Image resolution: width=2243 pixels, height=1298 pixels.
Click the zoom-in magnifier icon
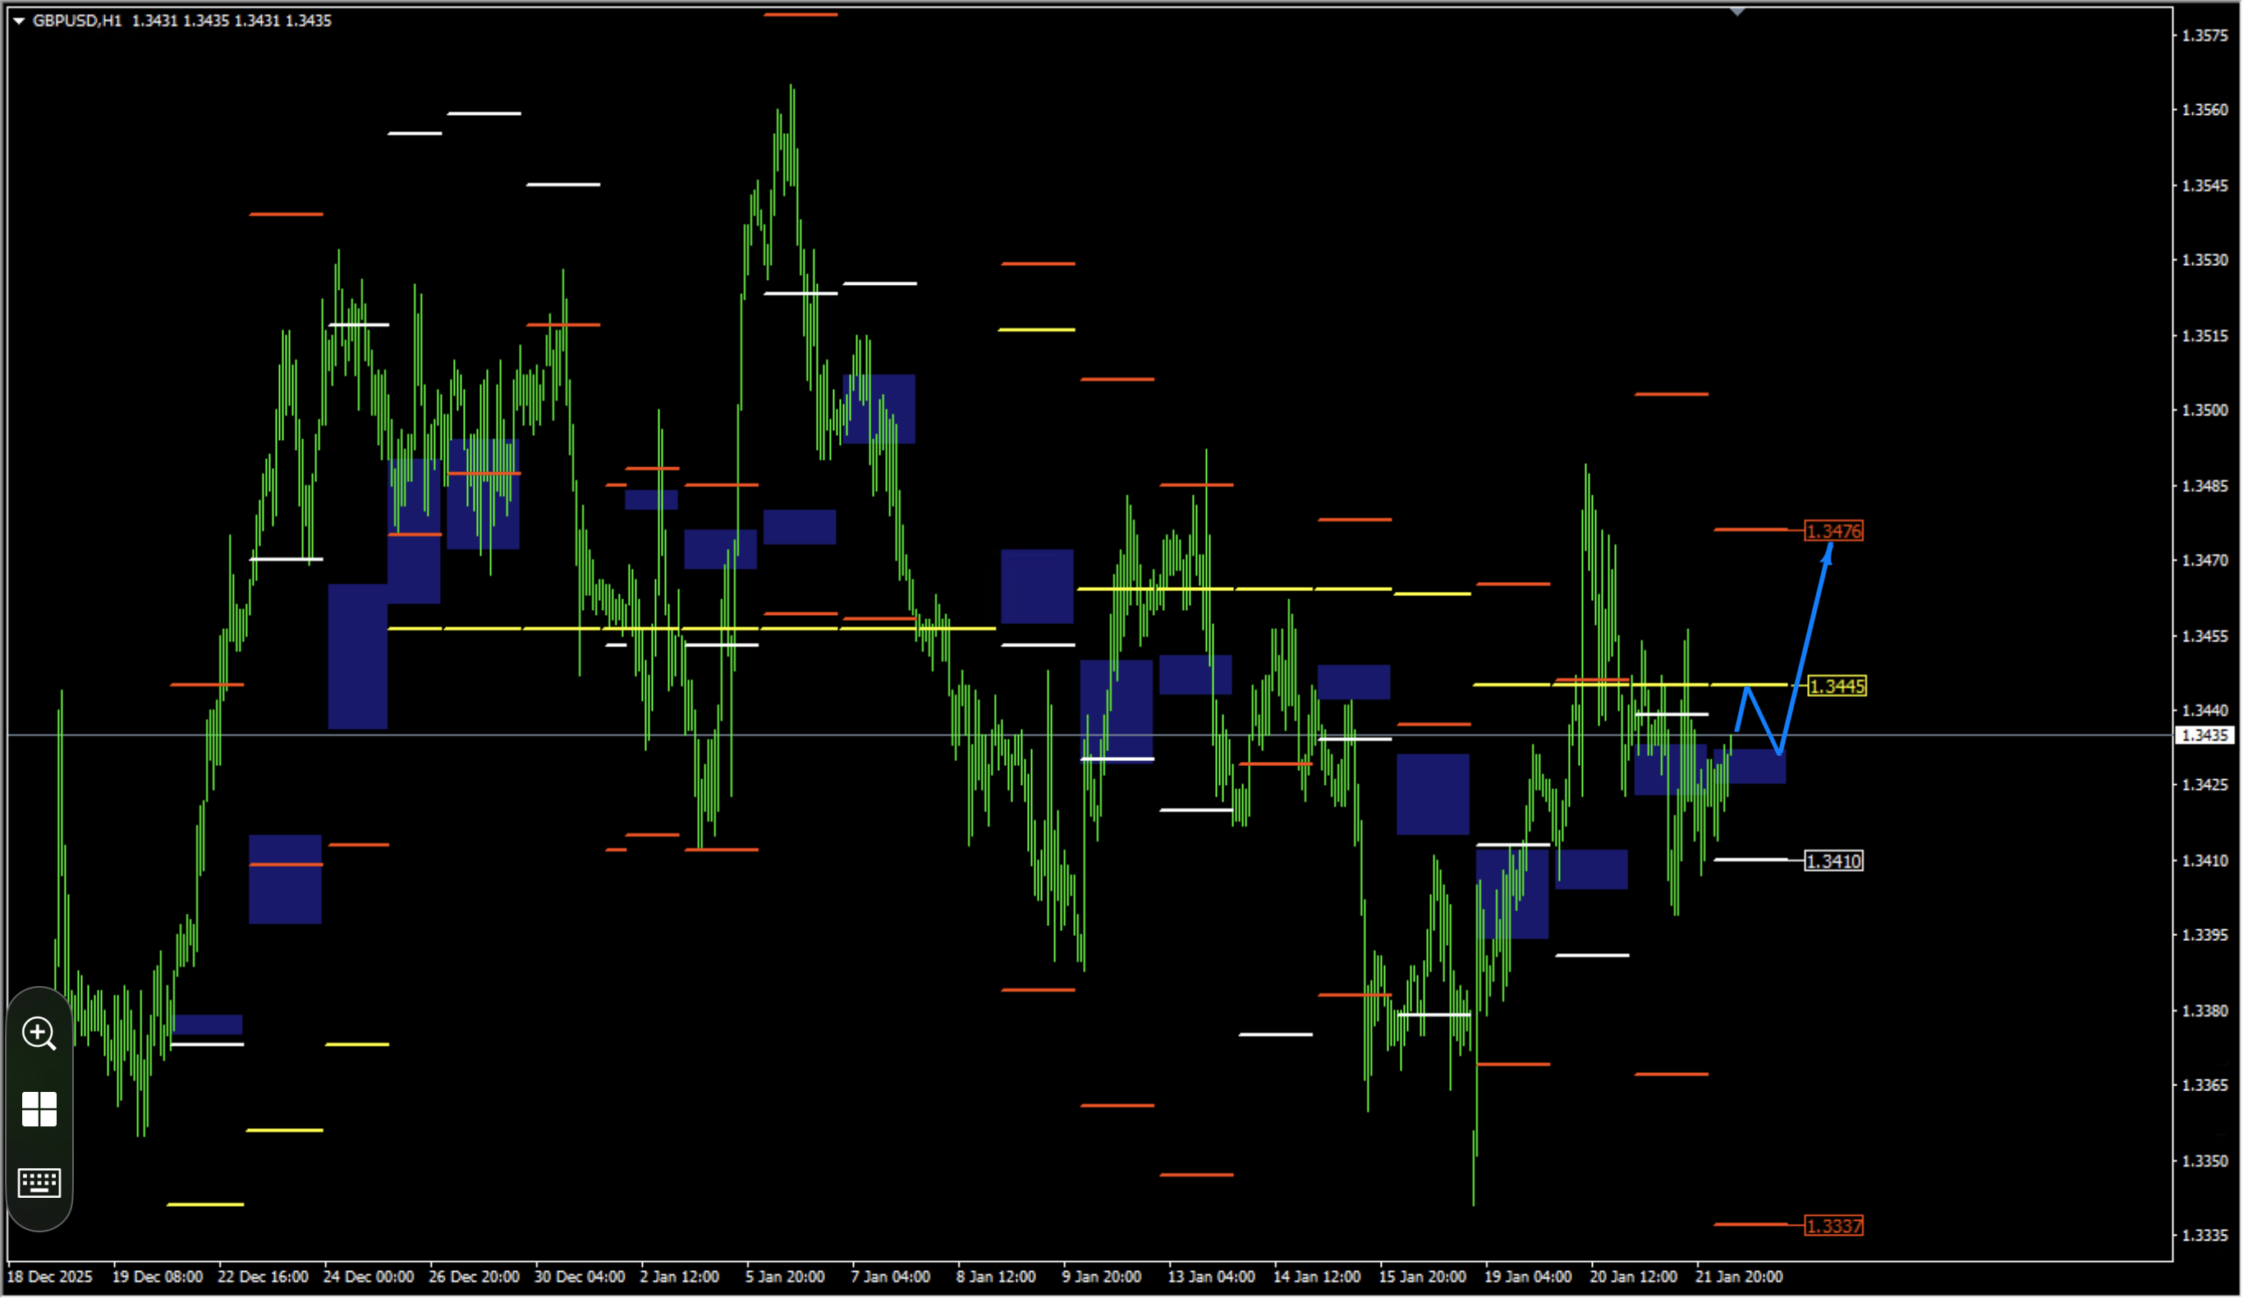pos(39,1034)
